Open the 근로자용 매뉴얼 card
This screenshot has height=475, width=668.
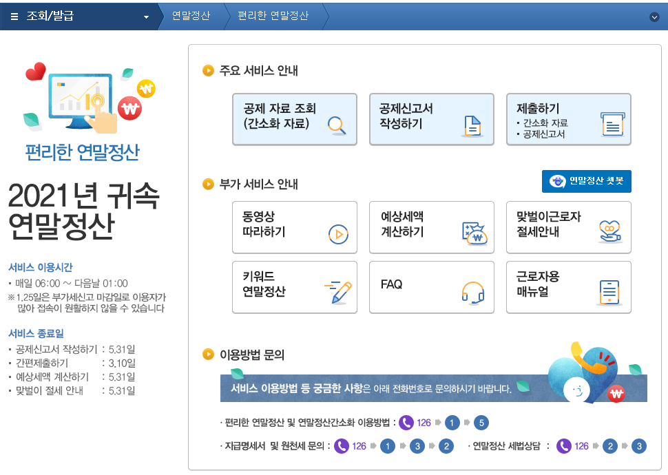pyautogui.click(x=568, y=287)
